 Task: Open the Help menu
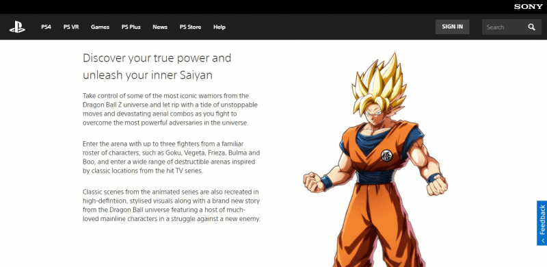coord(219,27)
